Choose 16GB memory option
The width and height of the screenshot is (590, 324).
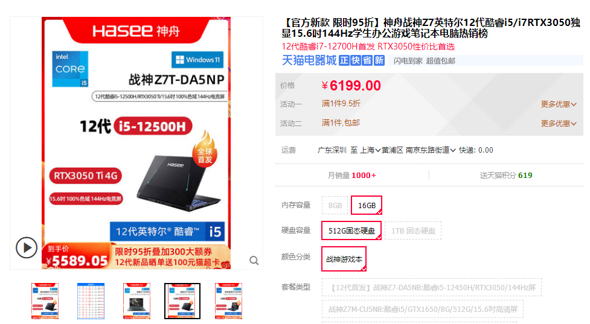tap(367, 205)
